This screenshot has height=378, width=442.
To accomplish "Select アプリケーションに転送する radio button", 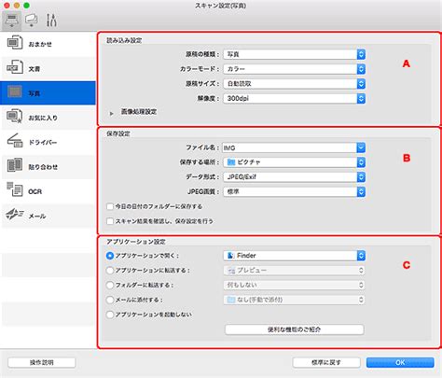I will coord(110,271).
